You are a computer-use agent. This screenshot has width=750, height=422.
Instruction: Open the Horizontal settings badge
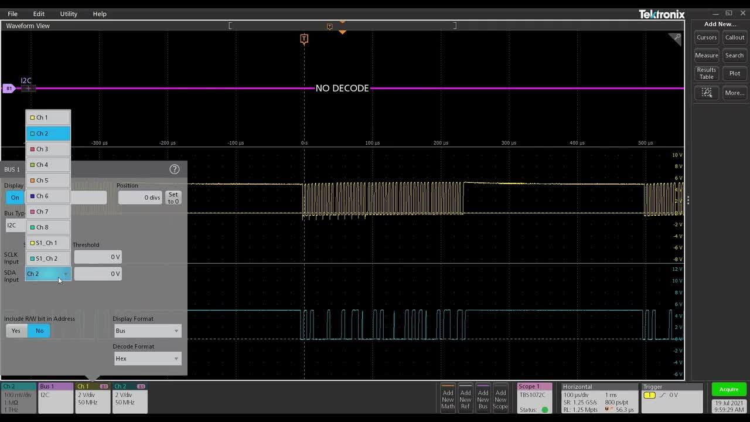(x=599, y=398)
